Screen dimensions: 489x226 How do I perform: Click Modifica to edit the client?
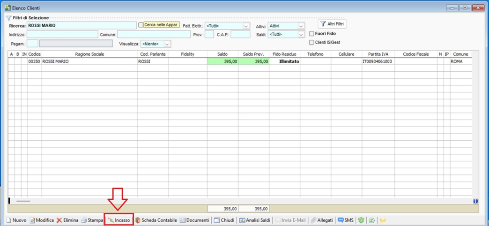(x=42, y=220)
